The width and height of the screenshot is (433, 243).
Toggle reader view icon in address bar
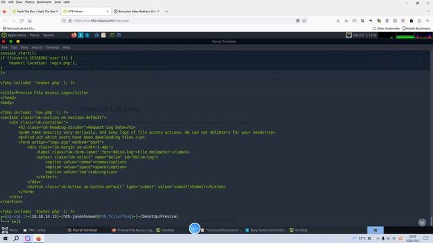(x=298, y=21)
